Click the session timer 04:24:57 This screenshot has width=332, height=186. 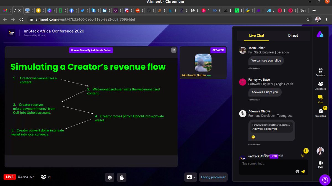26,177
